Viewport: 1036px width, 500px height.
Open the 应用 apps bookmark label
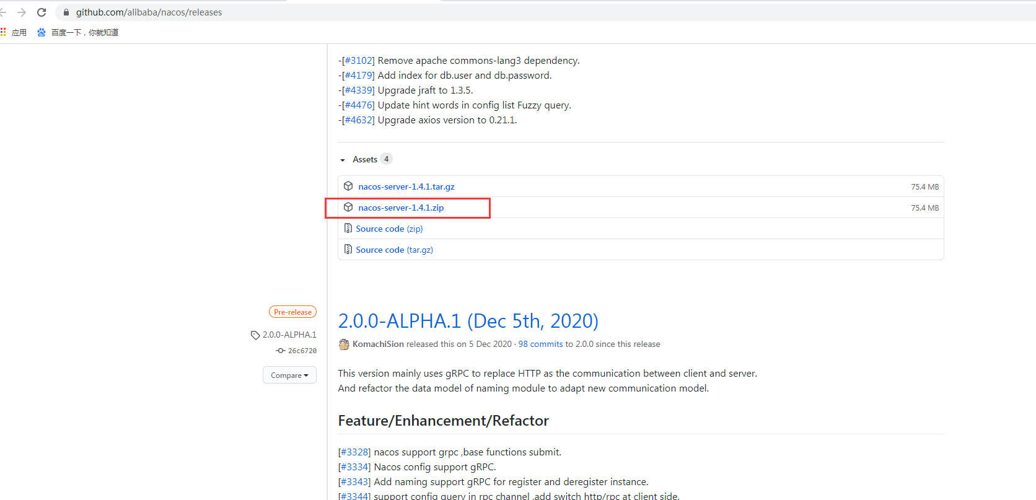click(19, 32)
